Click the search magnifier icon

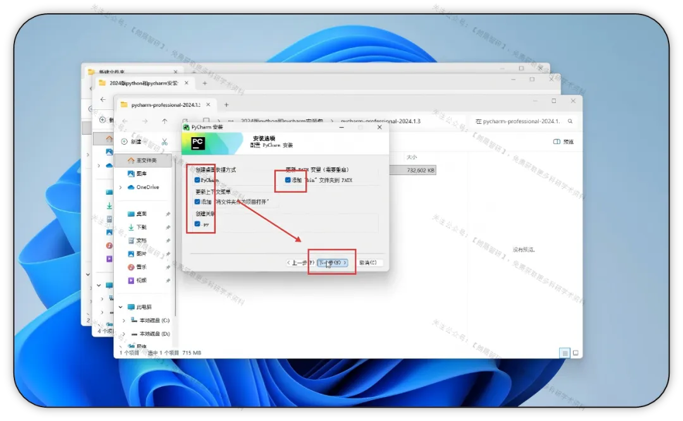[570, 121]
